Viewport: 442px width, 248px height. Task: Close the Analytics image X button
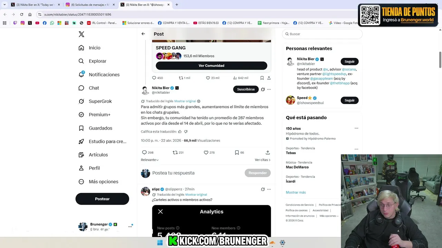click(x=160, y=211)
